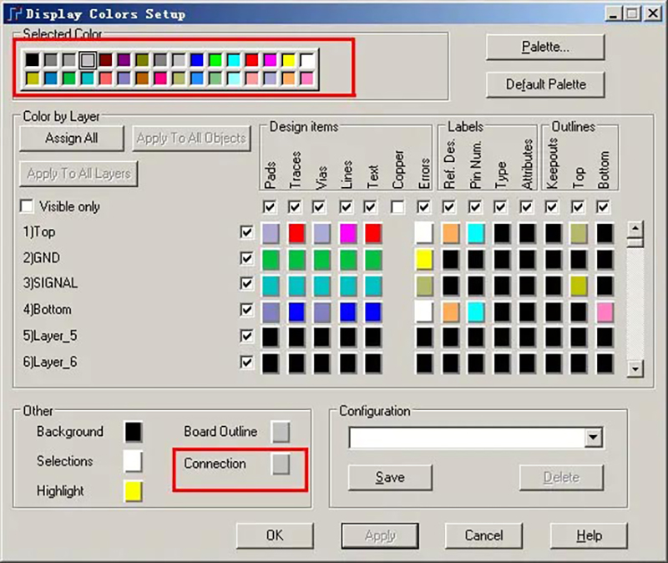Image resolution: width=668 pixels, height=563 pixels.
Task: Pick the white swatch in Selected Color palette
Action: (x=307, y=60)
